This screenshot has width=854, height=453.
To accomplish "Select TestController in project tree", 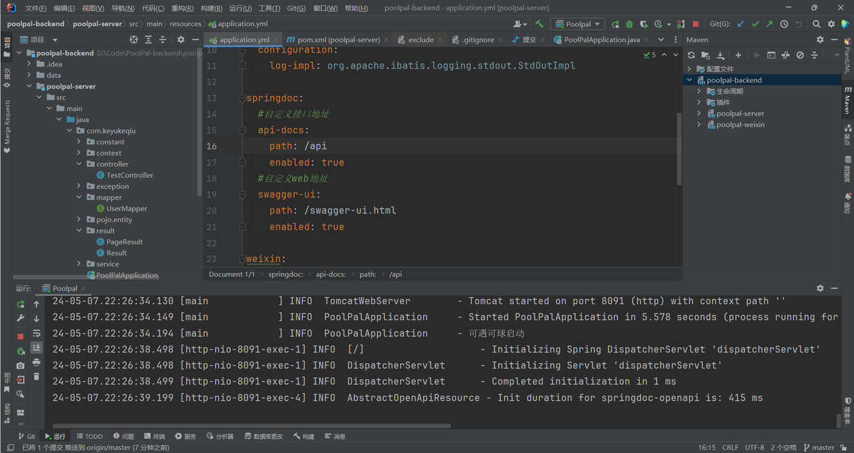I will 129,175.
